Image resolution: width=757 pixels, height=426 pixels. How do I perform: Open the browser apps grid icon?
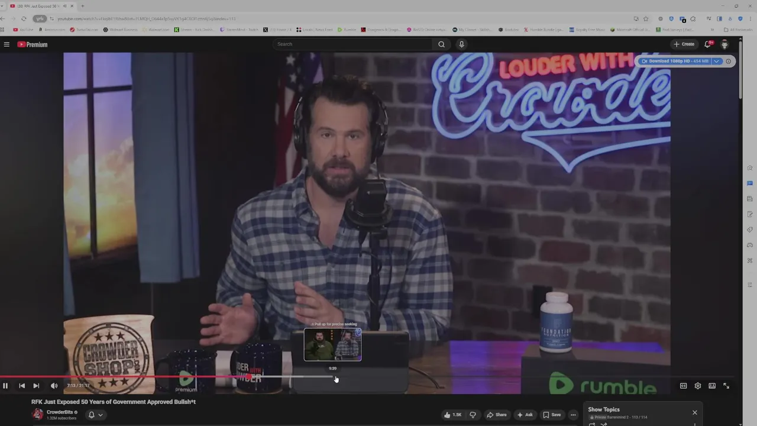point(2,30)
